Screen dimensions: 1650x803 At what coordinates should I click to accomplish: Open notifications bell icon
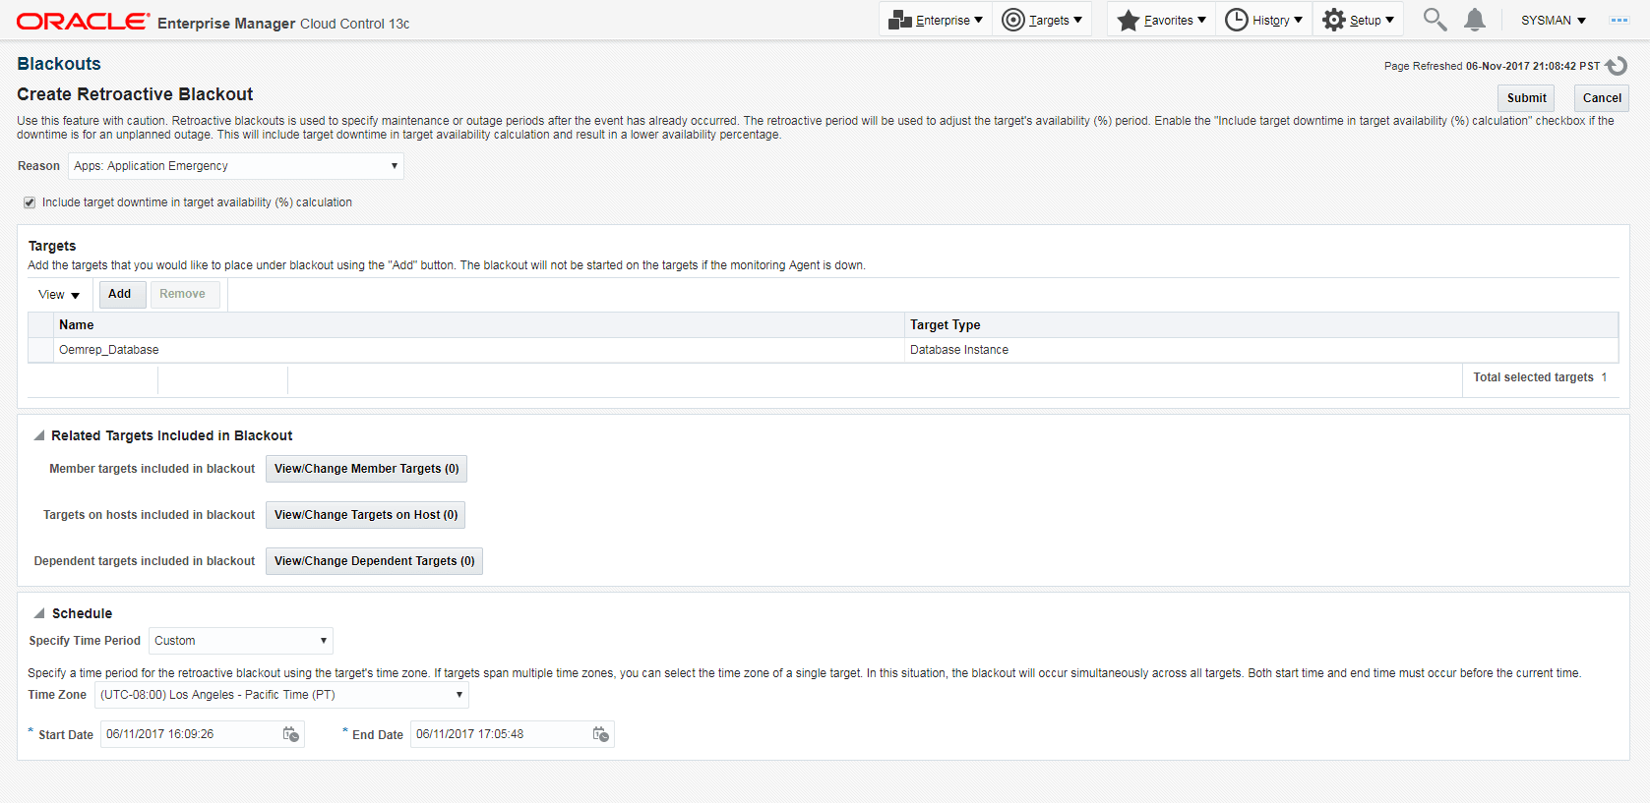pos(1474,20)
